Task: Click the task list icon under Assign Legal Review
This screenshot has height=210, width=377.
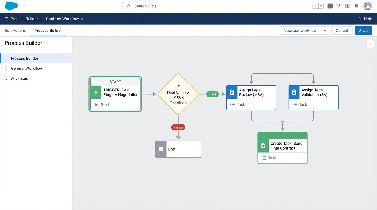Action: (232, 104)
